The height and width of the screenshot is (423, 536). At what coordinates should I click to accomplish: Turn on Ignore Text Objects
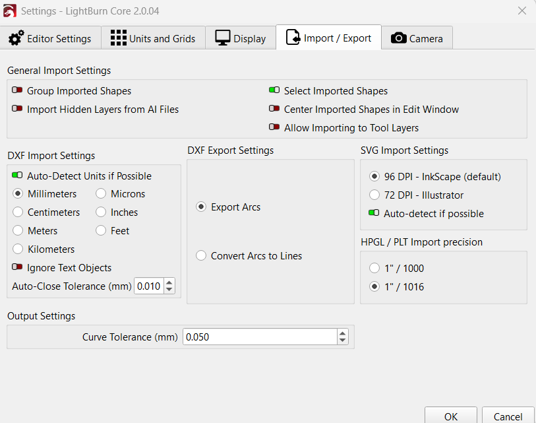[x=17, y=268]
